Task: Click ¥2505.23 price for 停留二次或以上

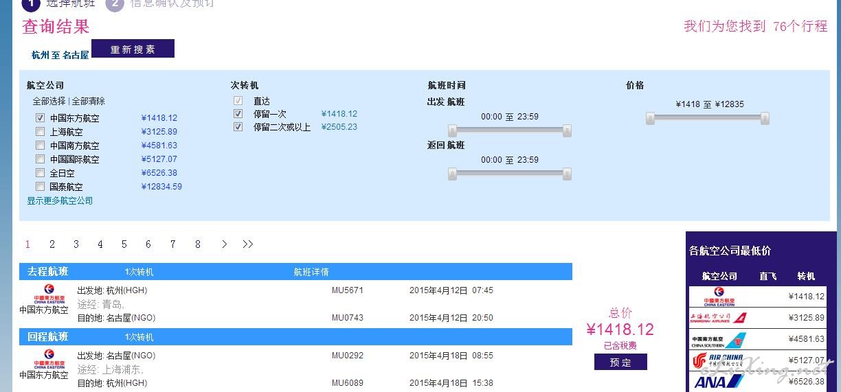Action: (x=339, y=127)
